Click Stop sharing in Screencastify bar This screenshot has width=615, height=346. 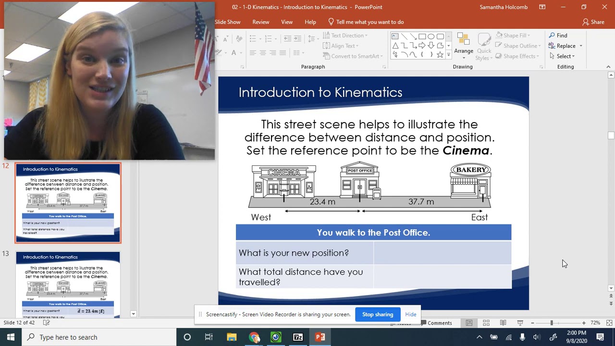378,314
